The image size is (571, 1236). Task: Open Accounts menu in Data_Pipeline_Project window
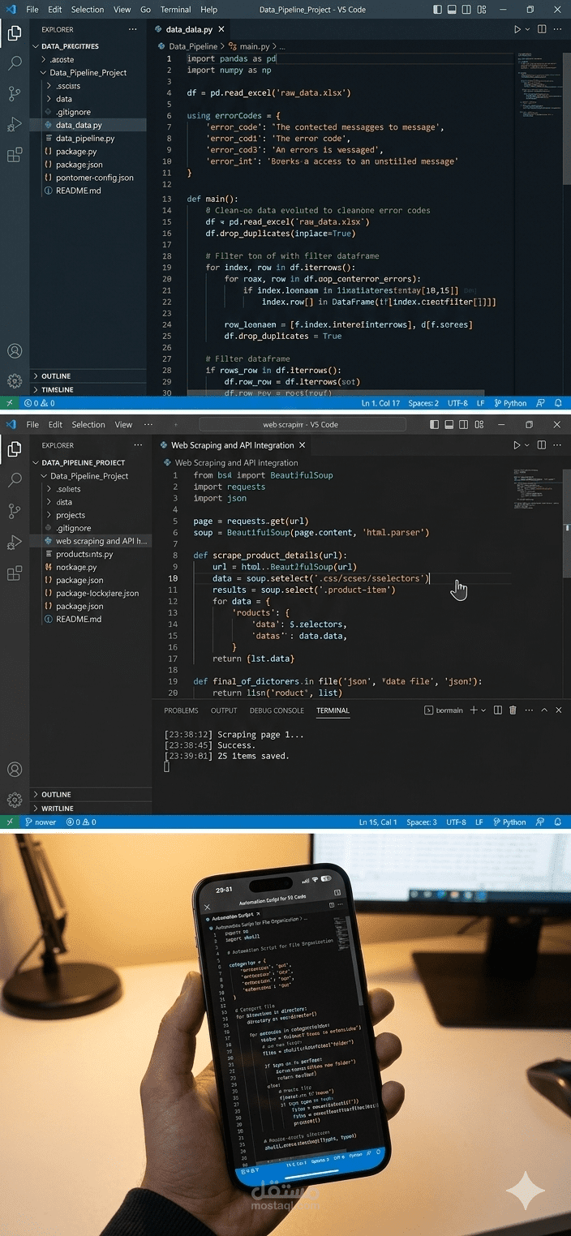[15, 351]
